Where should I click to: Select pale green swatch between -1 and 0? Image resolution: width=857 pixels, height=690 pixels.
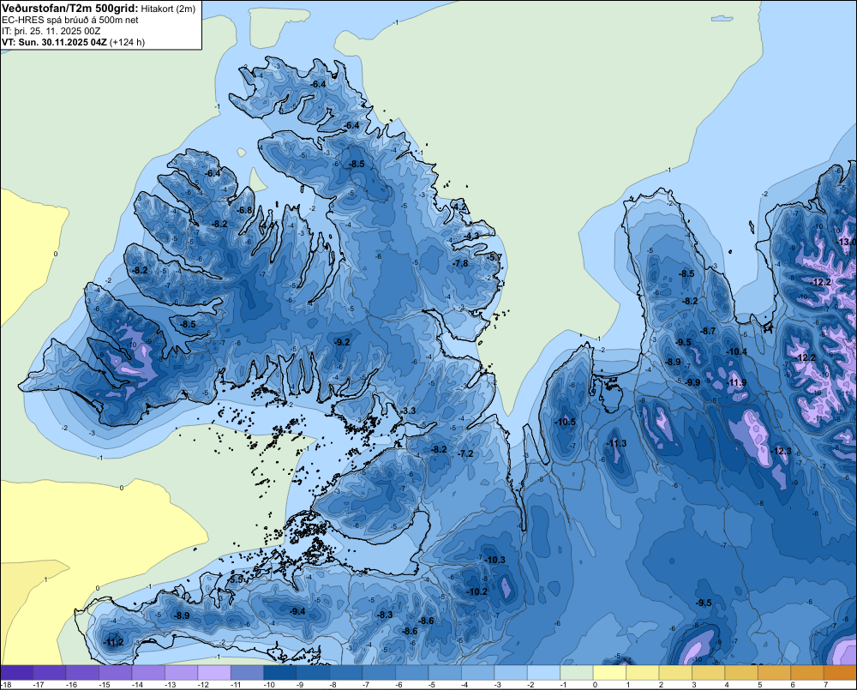(576, 673)
